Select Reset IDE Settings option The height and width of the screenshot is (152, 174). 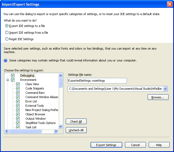point(7,39)
